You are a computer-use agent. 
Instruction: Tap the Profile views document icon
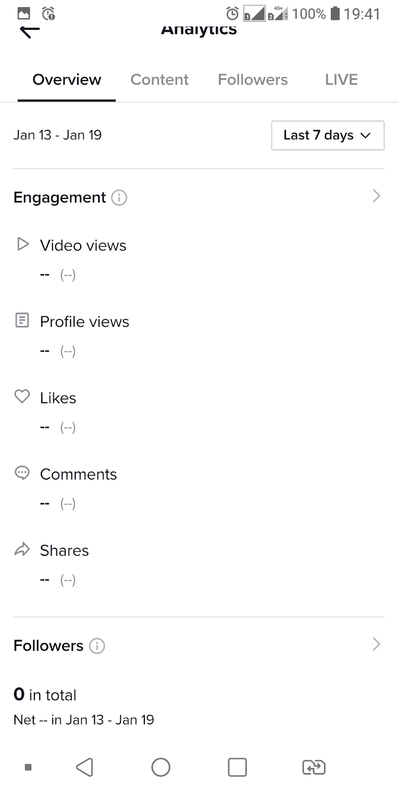22,320
